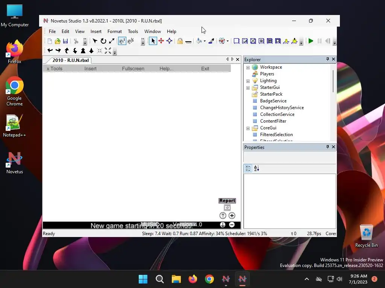385x288 pixels.
Task: Open the Material tool dropdown arrow
Action: (227, 41)
